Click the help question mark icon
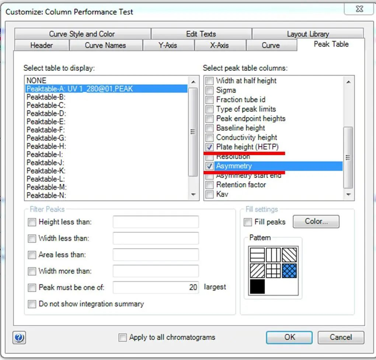 pyautogui.click(x=19, y=337)
